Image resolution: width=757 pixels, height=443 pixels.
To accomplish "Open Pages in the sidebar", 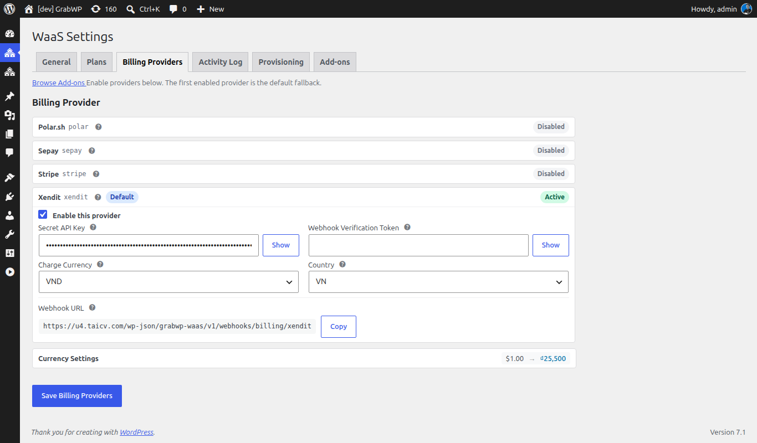I will point(9,134).
